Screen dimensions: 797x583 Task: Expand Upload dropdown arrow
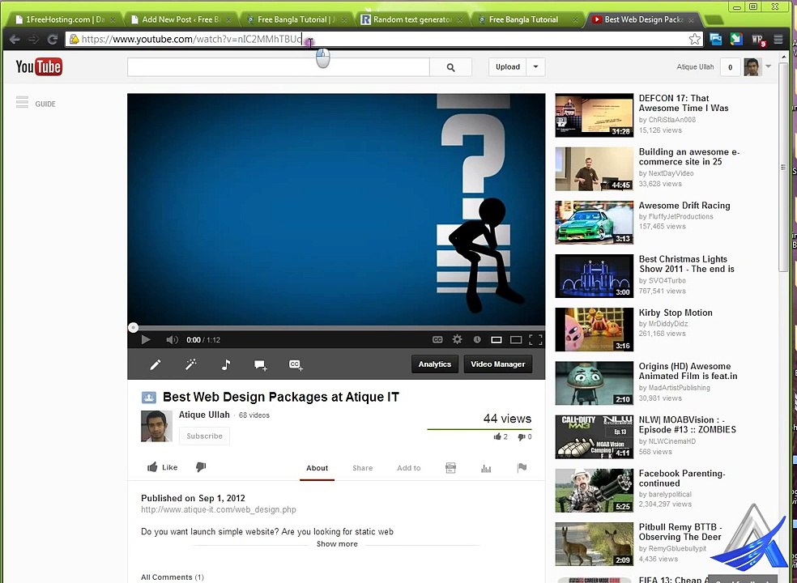(x=535, y=67)
